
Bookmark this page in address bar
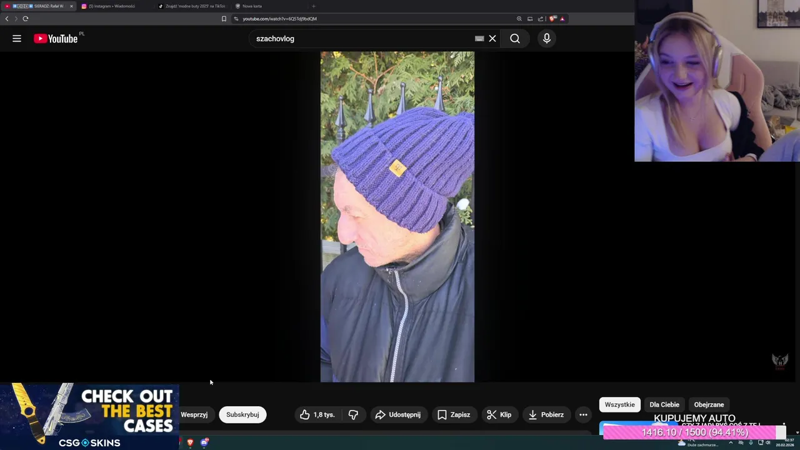[x=224, y=19]
